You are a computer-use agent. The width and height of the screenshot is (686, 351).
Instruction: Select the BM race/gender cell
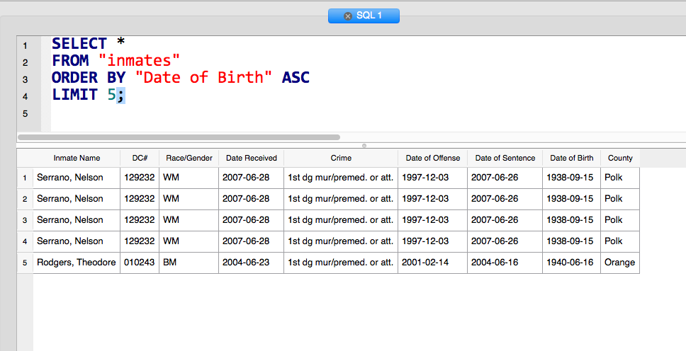189,263
